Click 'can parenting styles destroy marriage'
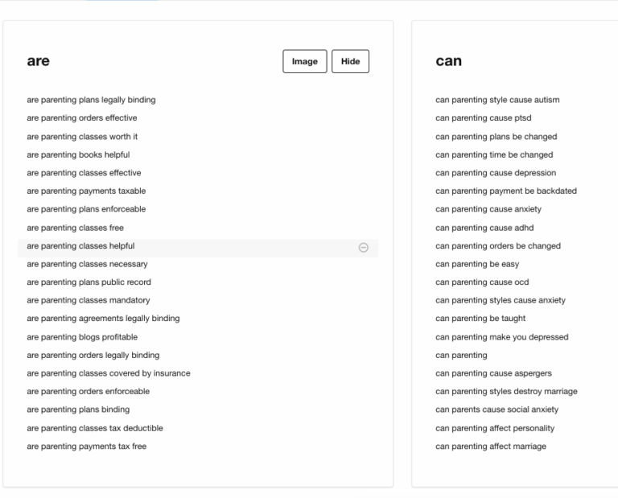The width and height of the screenshot is (618, 498). (x=506, y=392)
